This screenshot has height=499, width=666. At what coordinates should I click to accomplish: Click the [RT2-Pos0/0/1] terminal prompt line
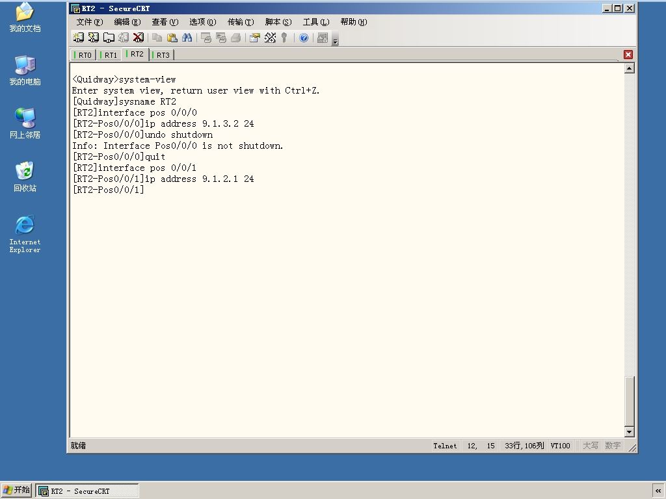(109, 190)
